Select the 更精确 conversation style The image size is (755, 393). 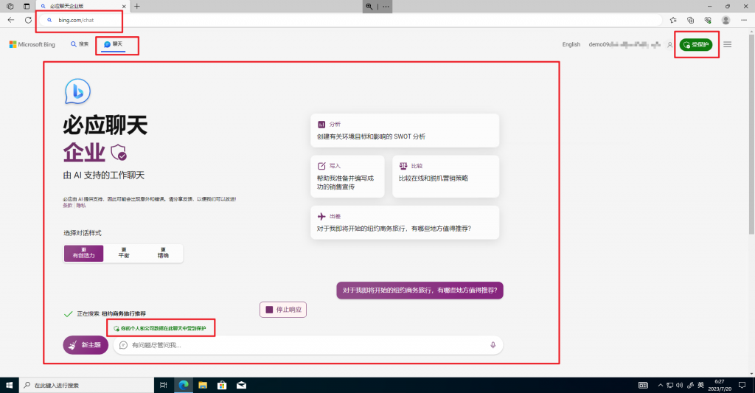(x=163, y=253)
